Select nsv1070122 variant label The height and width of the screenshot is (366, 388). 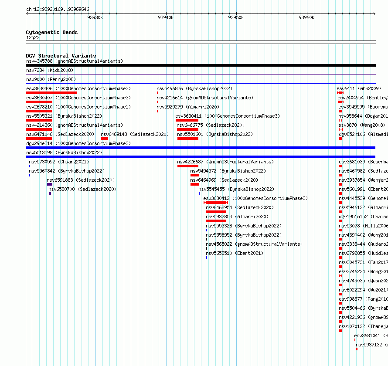click(x=364, y=326)
